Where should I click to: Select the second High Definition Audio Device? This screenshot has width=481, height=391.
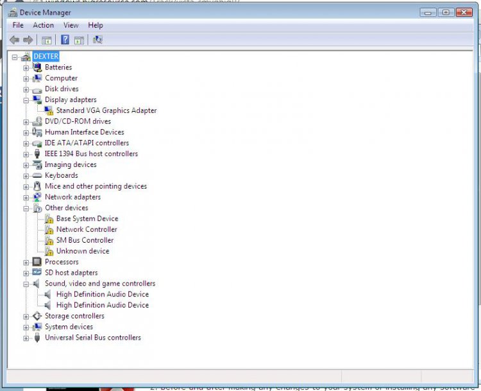[103, 305]
